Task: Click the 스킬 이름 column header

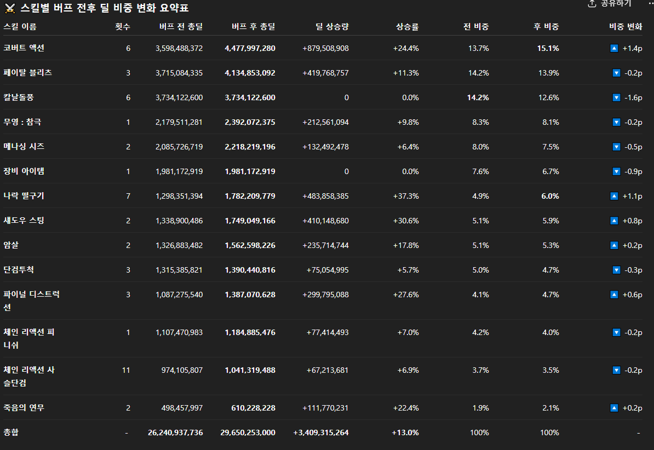Action: tap(20, 26)
